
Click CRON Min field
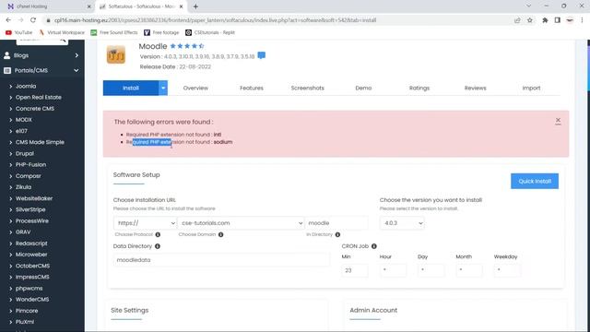(355, 270)
